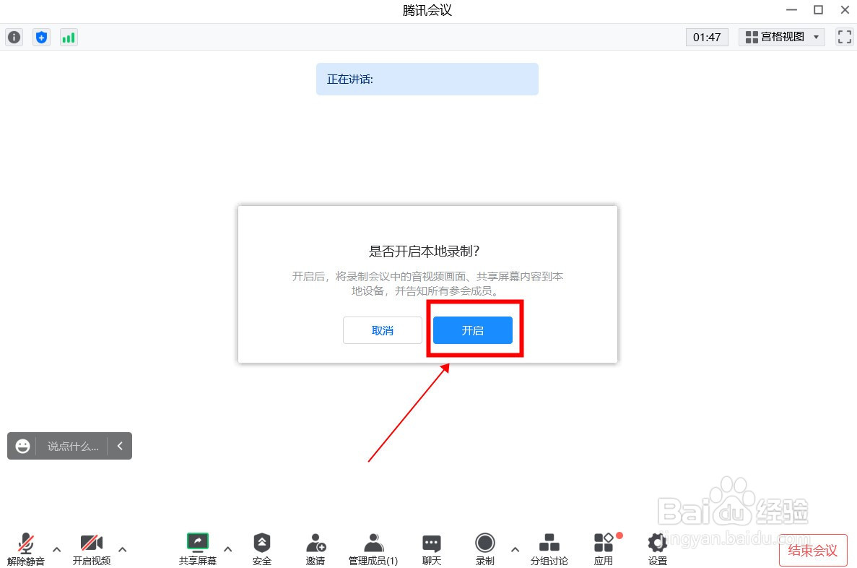The height and width of the screenshot is (568, 857).
Task: Open the emoji icon in chat bar
Action: [22, 446]
